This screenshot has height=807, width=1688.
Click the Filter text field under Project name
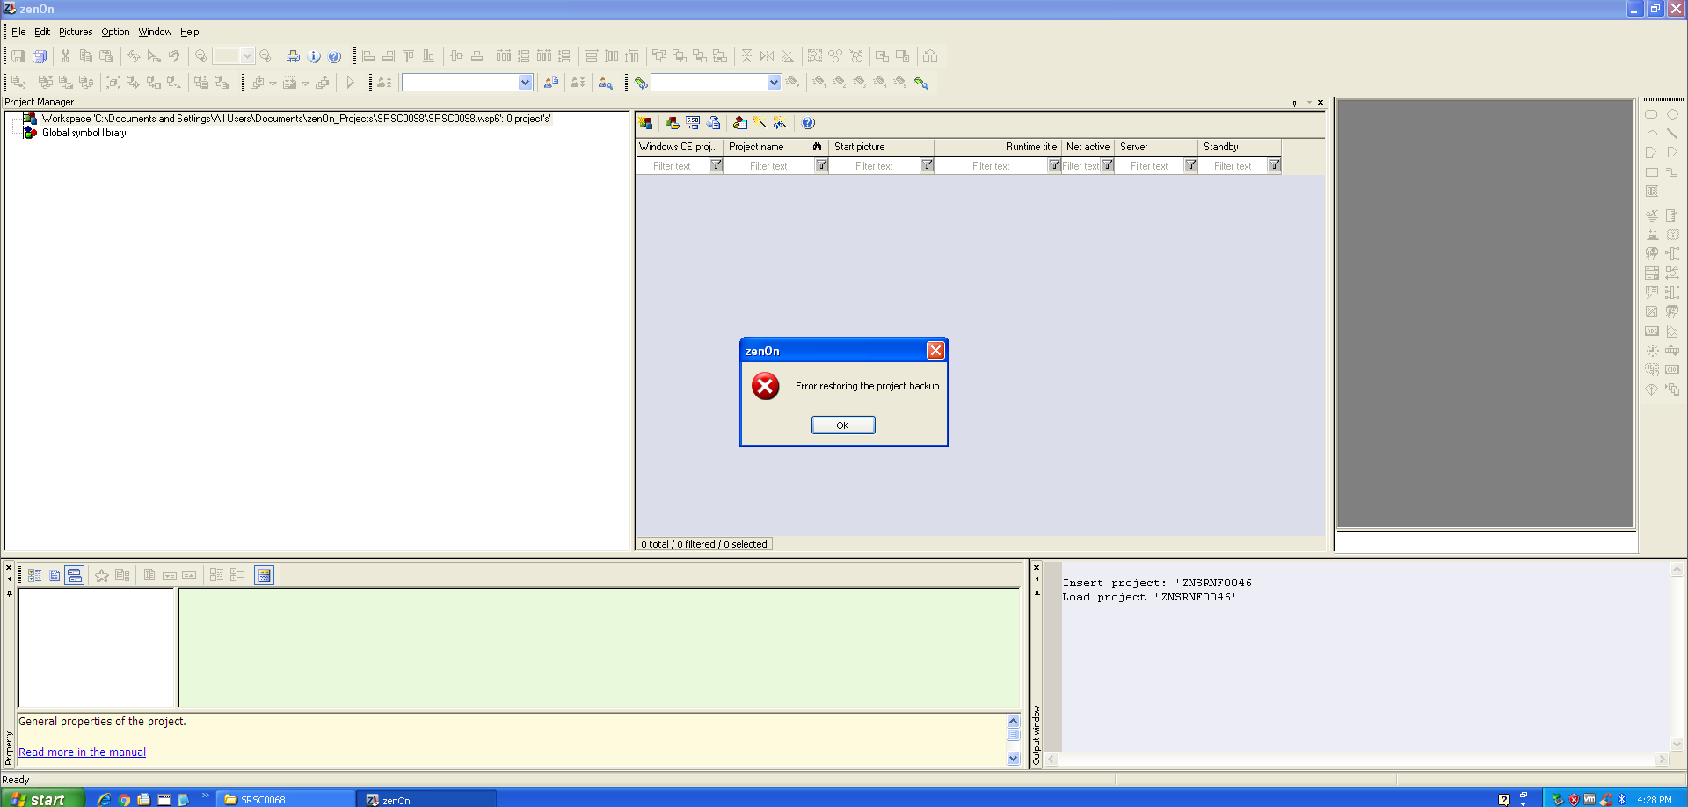pyautogui.click(x=768, y=166)
